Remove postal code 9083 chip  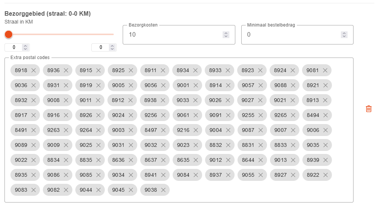[x=34, y=190]
